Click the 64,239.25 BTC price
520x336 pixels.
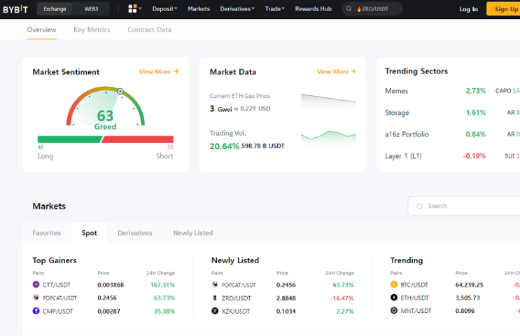(470, 285)
